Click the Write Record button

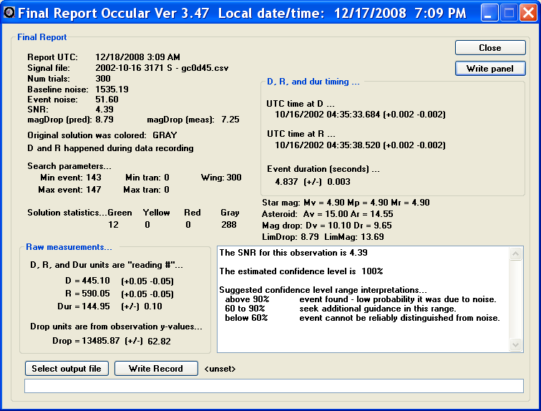156,369
